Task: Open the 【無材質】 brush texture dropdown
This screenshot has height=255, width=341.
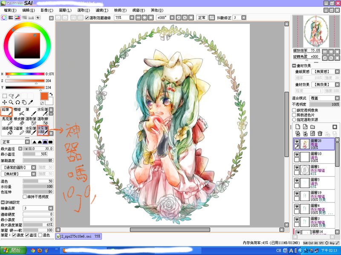Action: coord(34,174)
